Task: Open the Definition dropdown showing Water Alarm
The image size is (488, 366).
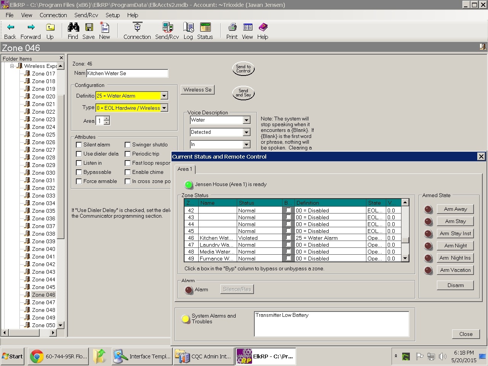Action: pos(164,96)
